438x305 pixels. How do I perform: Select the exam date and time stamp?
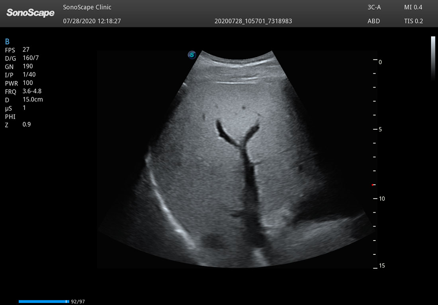point(92,21)
